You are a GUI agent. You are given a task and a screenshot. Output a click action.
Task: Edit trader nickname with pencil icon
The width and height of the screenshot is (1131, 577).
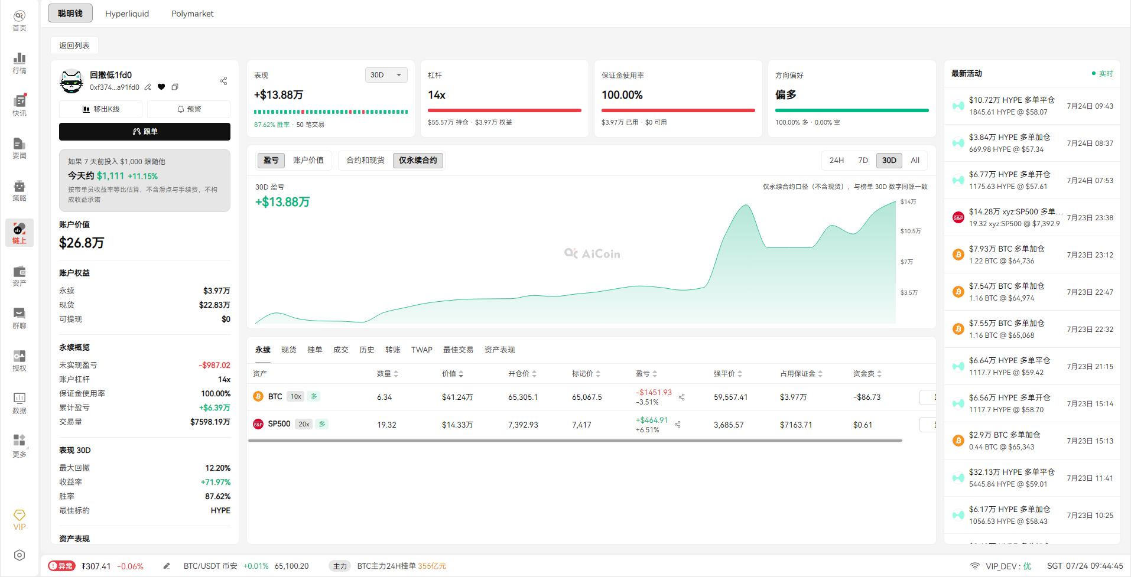tap(148, 87)
